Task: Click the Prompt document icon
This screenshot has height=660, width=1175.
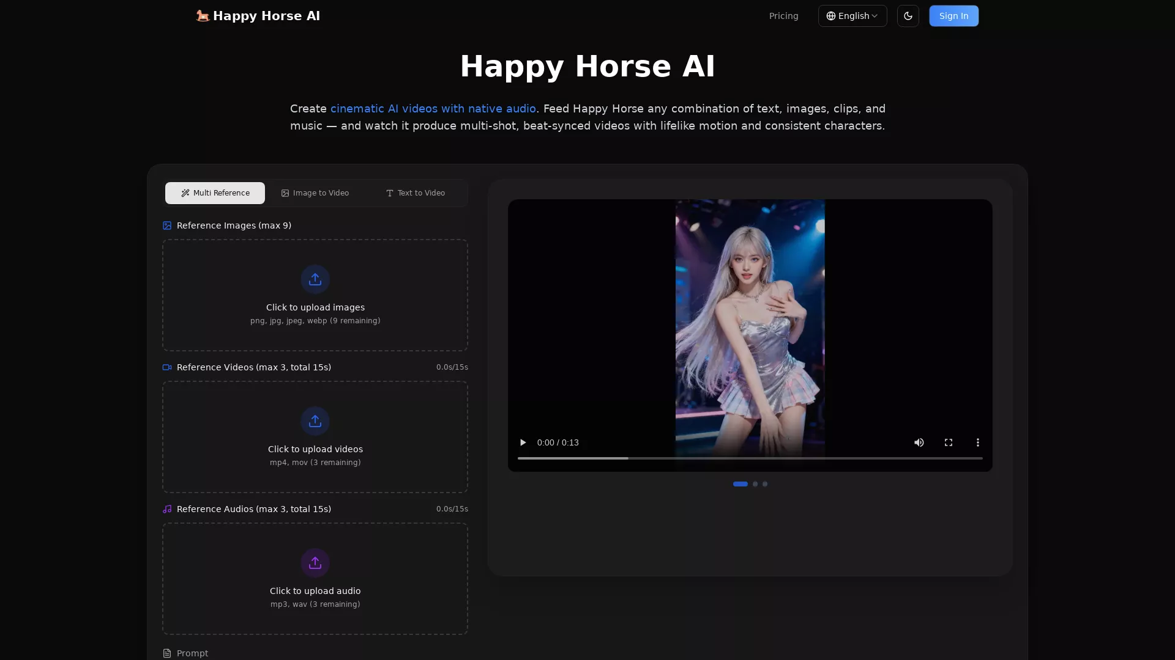Action: tap(167, 653)
